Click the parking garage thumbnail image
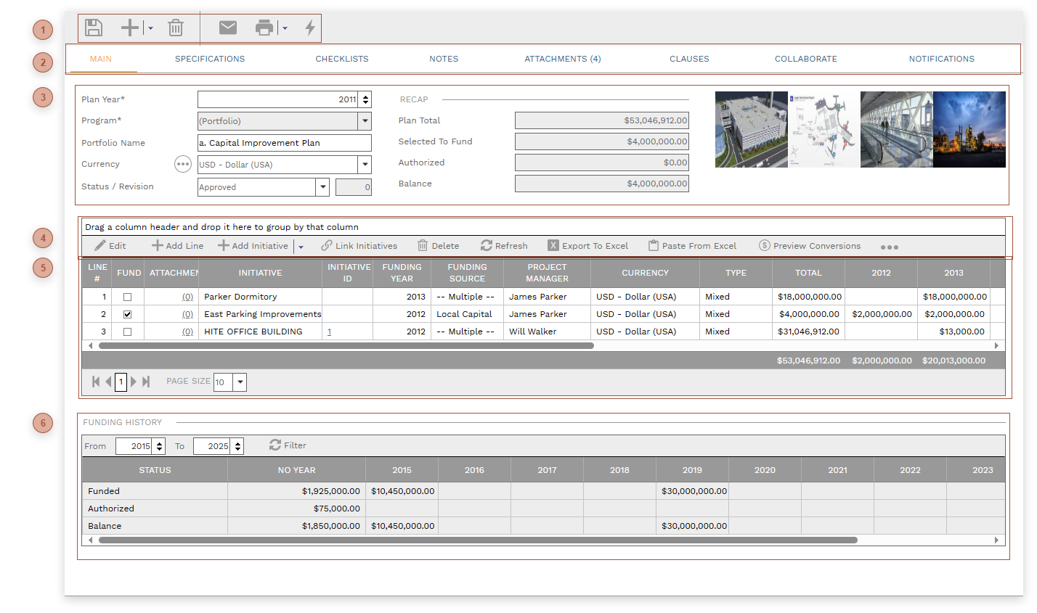1037x613 pixels. tap(751, 129)
